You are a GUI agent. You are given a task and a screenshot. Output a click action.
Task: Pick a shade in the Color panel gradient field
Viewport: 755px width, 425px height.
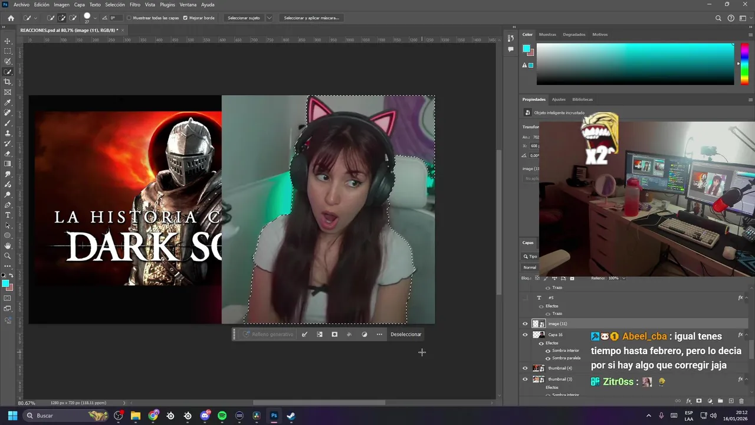click(635, 64)
